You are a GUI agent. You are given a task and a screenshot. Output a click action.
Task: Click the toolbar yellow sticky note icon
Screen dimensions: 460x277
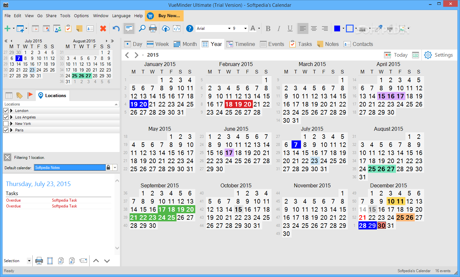coord(79,28)
